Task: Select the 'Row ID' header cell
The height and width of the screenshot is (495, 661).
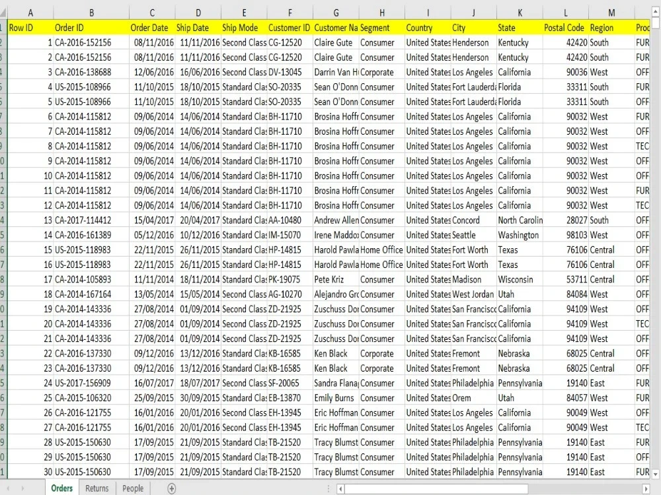Action: (30, 28)
